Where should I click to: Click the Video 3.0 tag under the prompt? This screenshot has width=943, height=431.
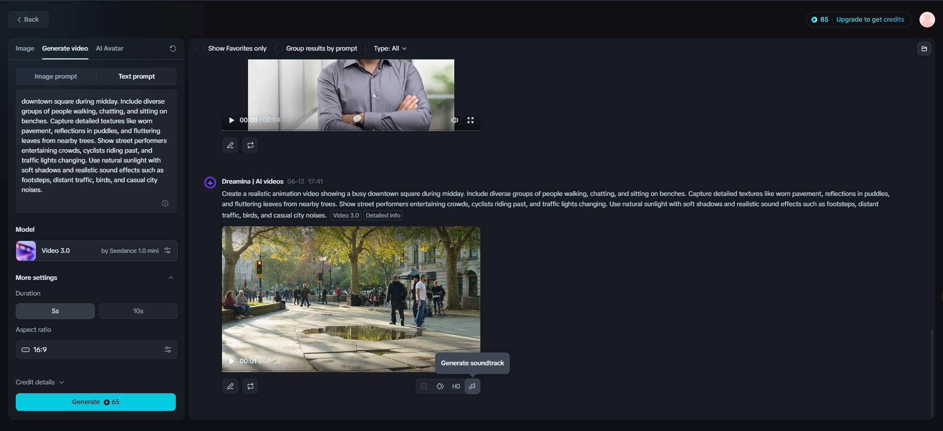coord(346,215)
